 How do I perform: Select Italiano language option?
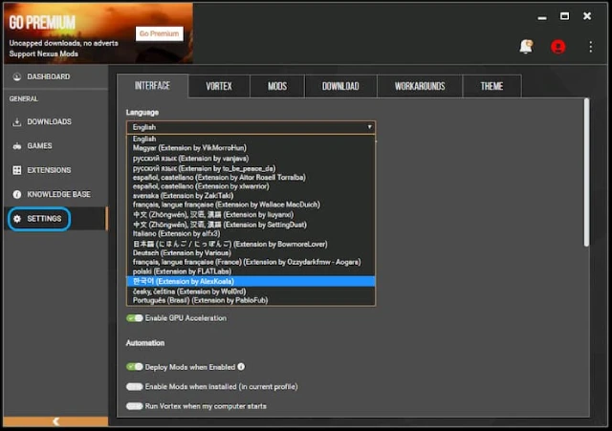coord(251,233)
